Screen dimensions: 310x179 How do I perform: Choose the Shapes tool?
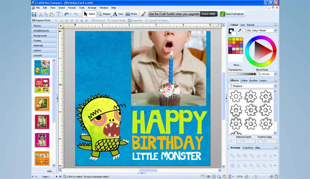click(x=104, y=14)
